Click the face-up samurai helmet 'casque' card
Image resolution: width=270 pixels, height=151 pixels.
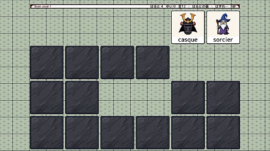[x=188, y=27]
